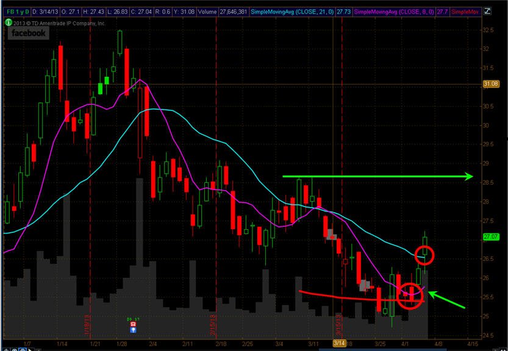The height and width of the screenshot is (351, 508).
Task: Click the 31.08 price bubble on price axis
Action: [x=490, y=84]
